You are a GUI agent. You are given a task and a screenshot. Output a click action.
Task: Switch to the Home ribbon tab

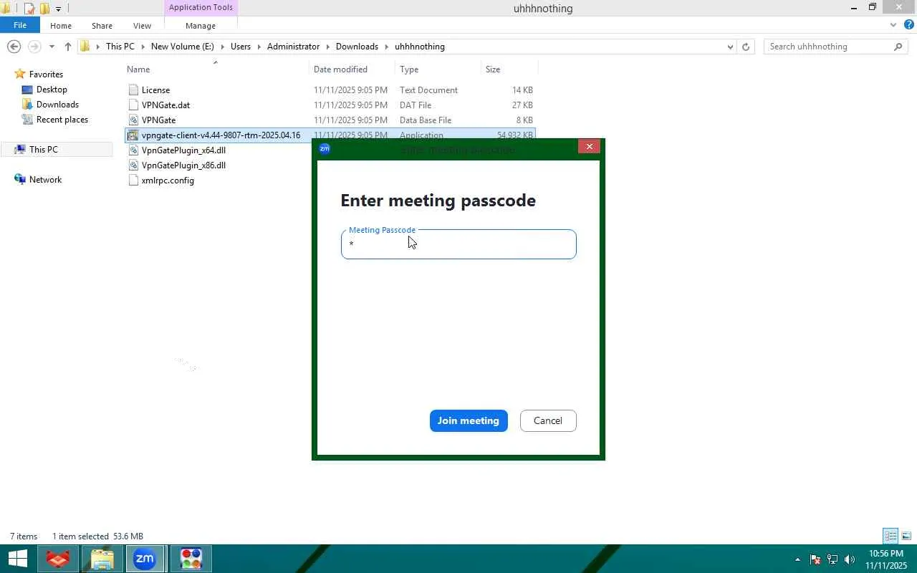[61, 25]
